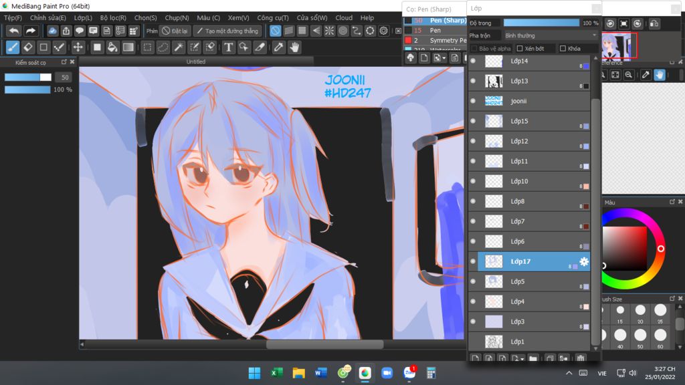685x385 pixels.
Task: Add a new folder in layers panel
Action: tap(533, 358)
